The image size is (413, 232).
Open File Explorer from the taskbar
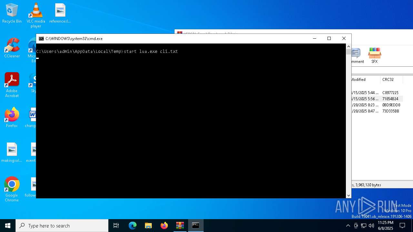[x=148, y=226]
